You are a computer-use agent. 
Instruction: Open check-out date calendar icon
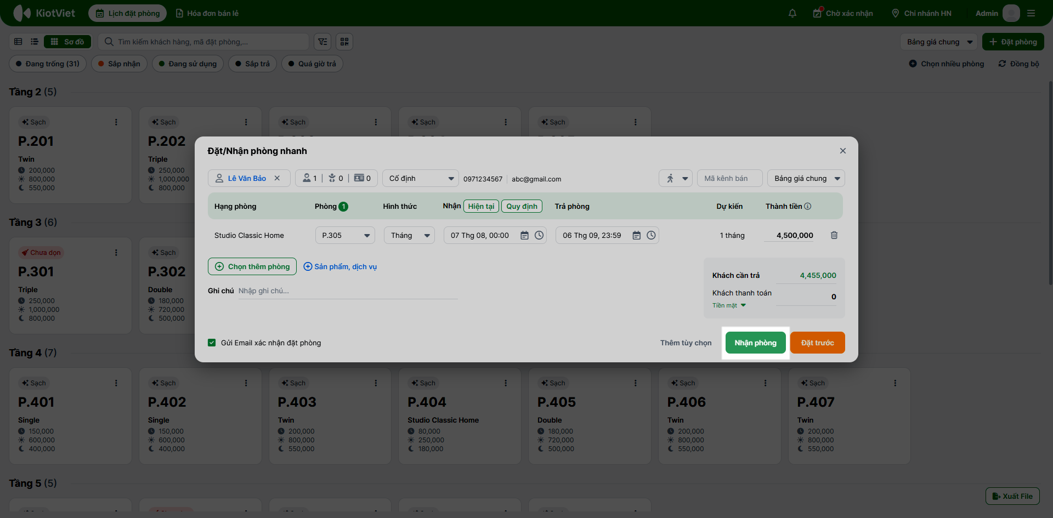(x=636, y=235)
